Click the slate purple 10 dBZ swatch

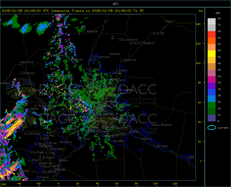click(211, 118)
